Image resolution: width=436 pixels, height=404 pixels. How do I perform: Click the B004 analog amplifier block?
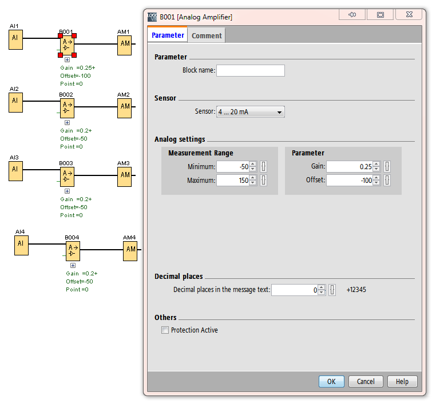[x=73, y=250]
